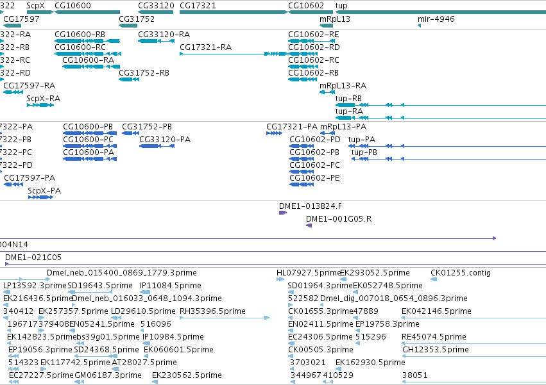Click protein CG10602-PE

[314, 179]
